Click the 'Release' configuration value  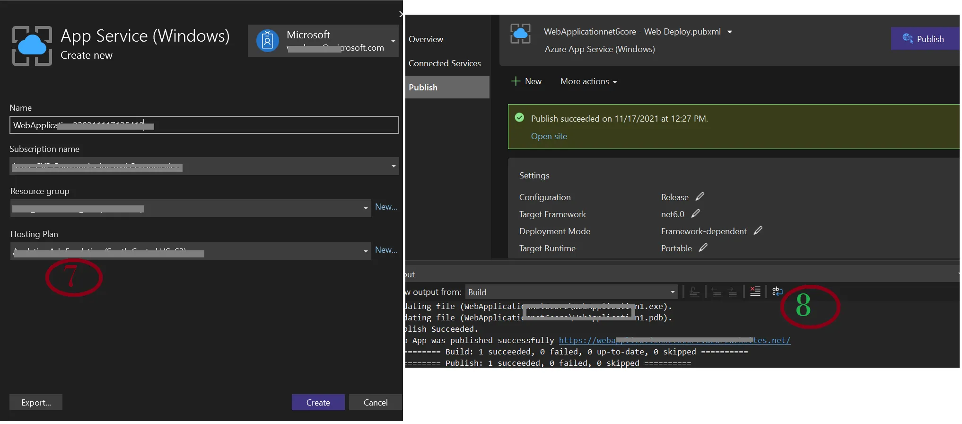coord(674,197)
